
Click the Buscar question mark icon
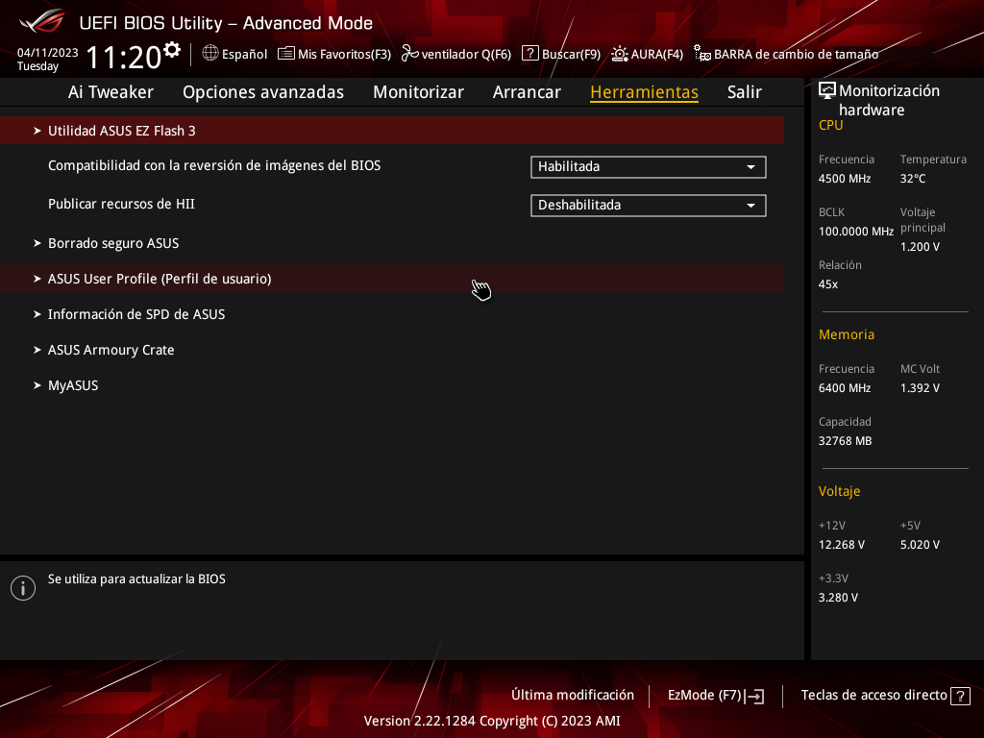530,54
